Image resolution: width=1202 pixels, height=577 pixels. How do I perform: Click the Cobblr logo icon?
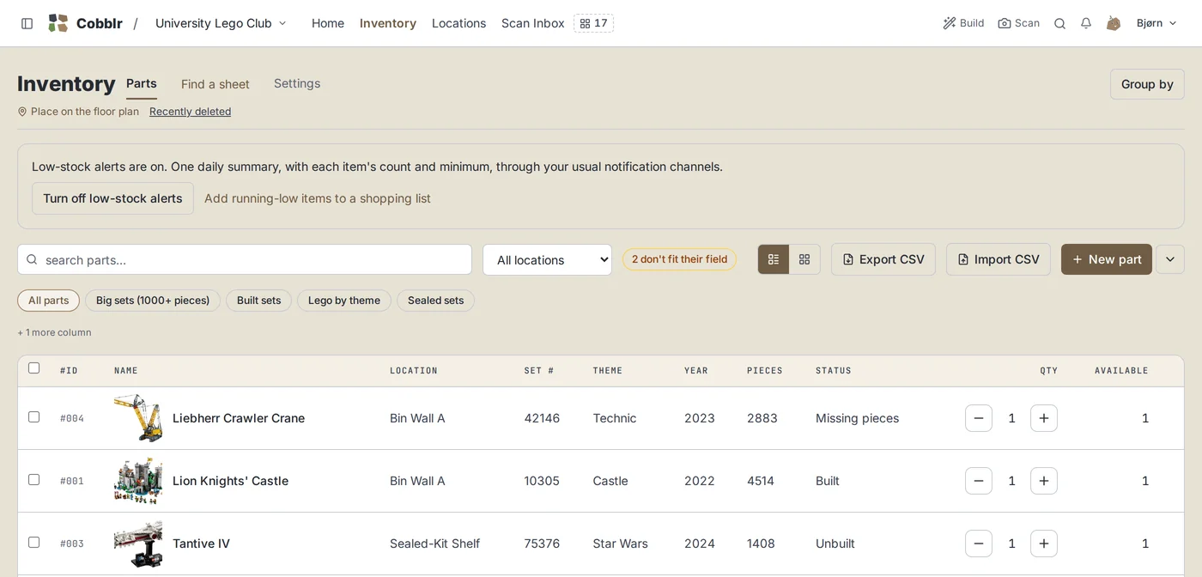coord(58,23)
